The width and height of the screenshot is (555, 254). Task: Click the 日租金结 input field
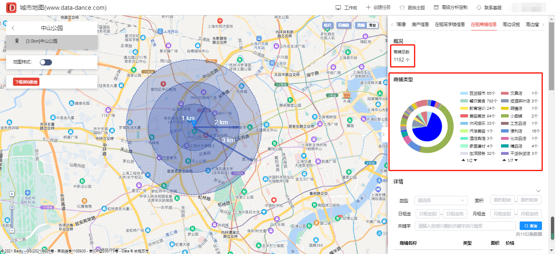[455, 214]
